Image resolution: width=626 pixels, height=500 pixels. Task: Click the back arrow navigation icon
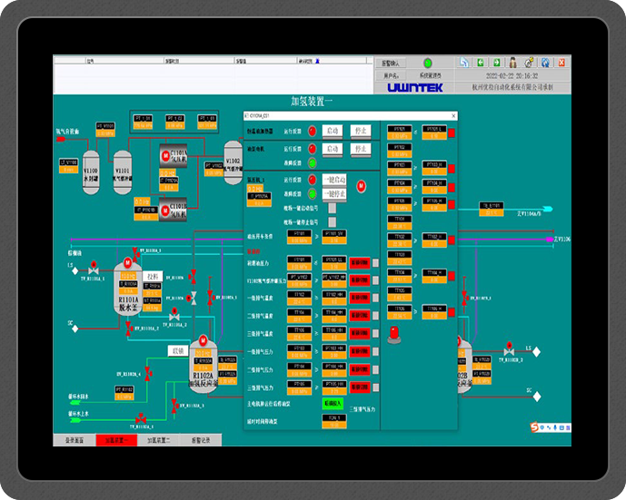click(480, 63)
